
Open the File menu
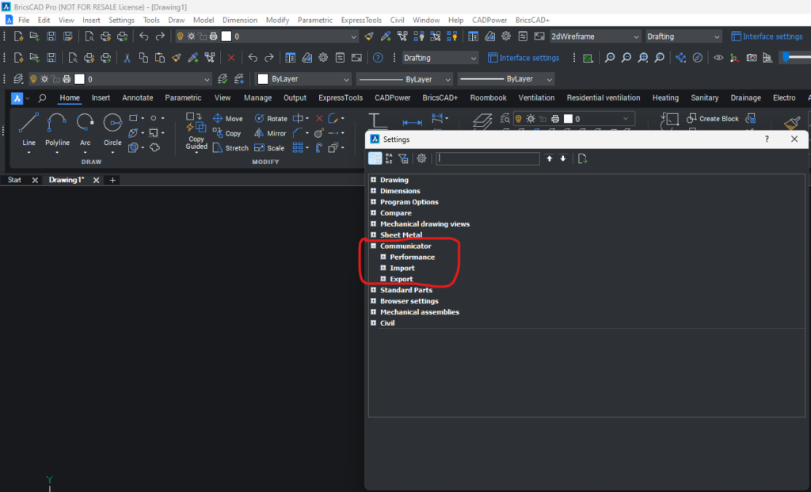pos(24,20)
